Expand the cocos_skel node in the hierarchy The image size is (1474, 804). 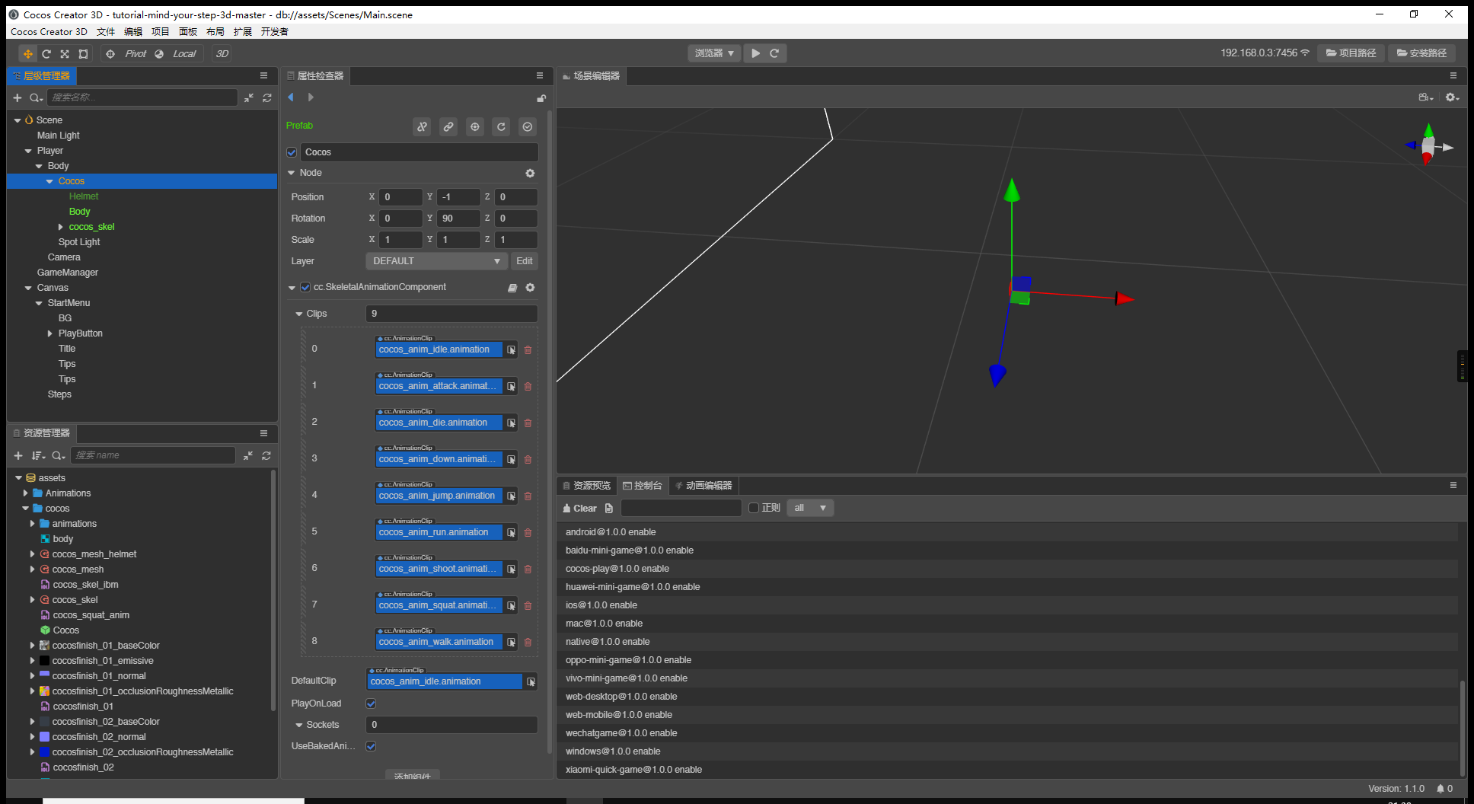coord(61,227)
